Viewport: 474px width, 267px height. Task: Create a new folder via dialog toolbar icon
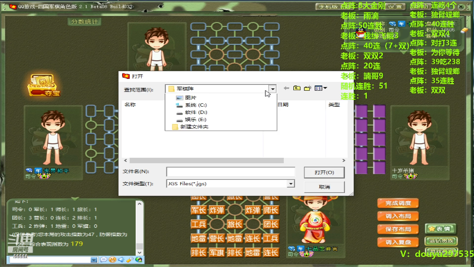pos(308,88)
